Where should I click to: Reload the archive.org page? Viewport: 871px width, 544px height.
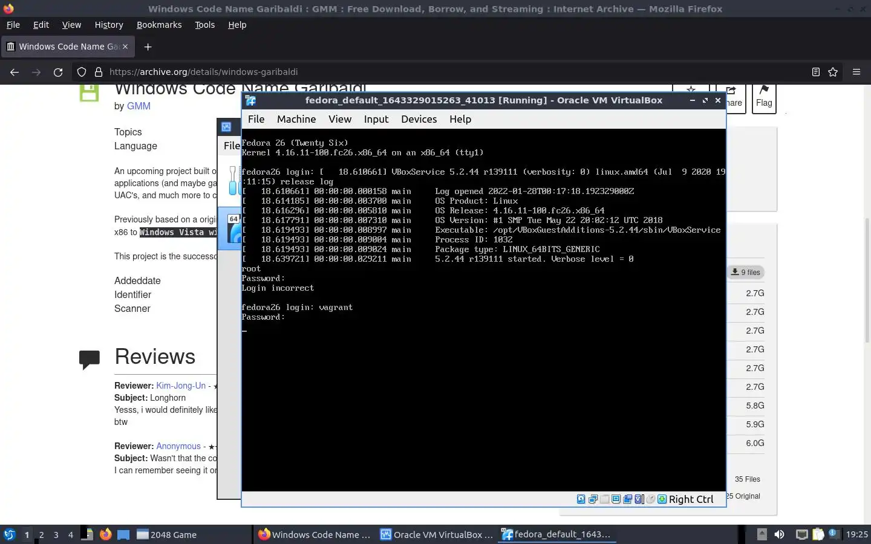58,72
